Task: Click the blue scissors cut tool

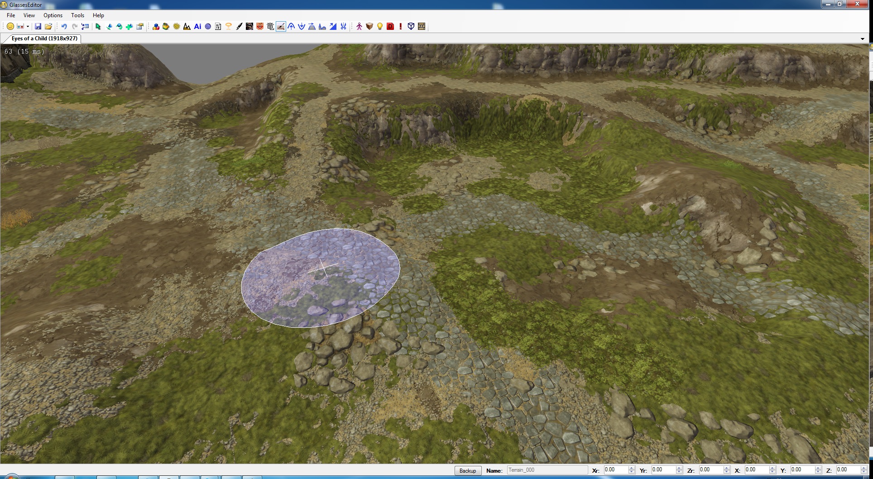Action: [x=344, y=27]
